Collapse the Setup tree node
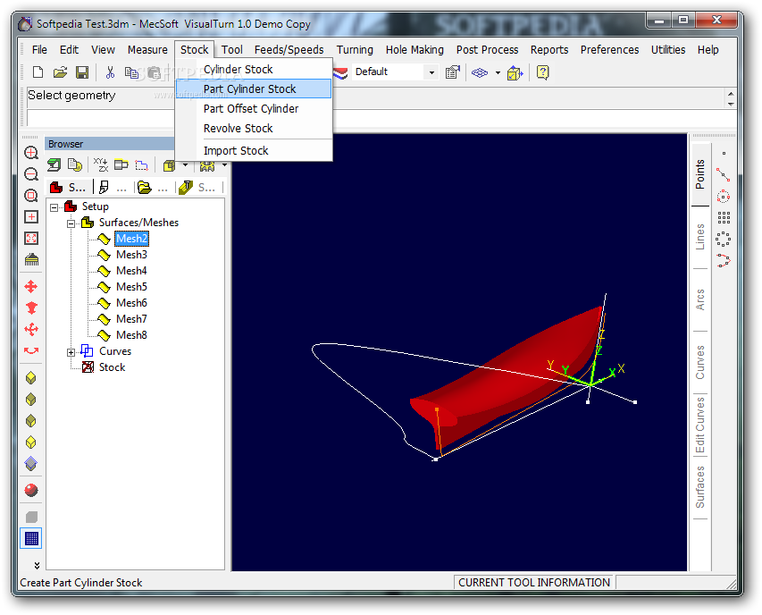Image resolution: width=762 pixels, height=615 pixels. [x=54, y=207]
